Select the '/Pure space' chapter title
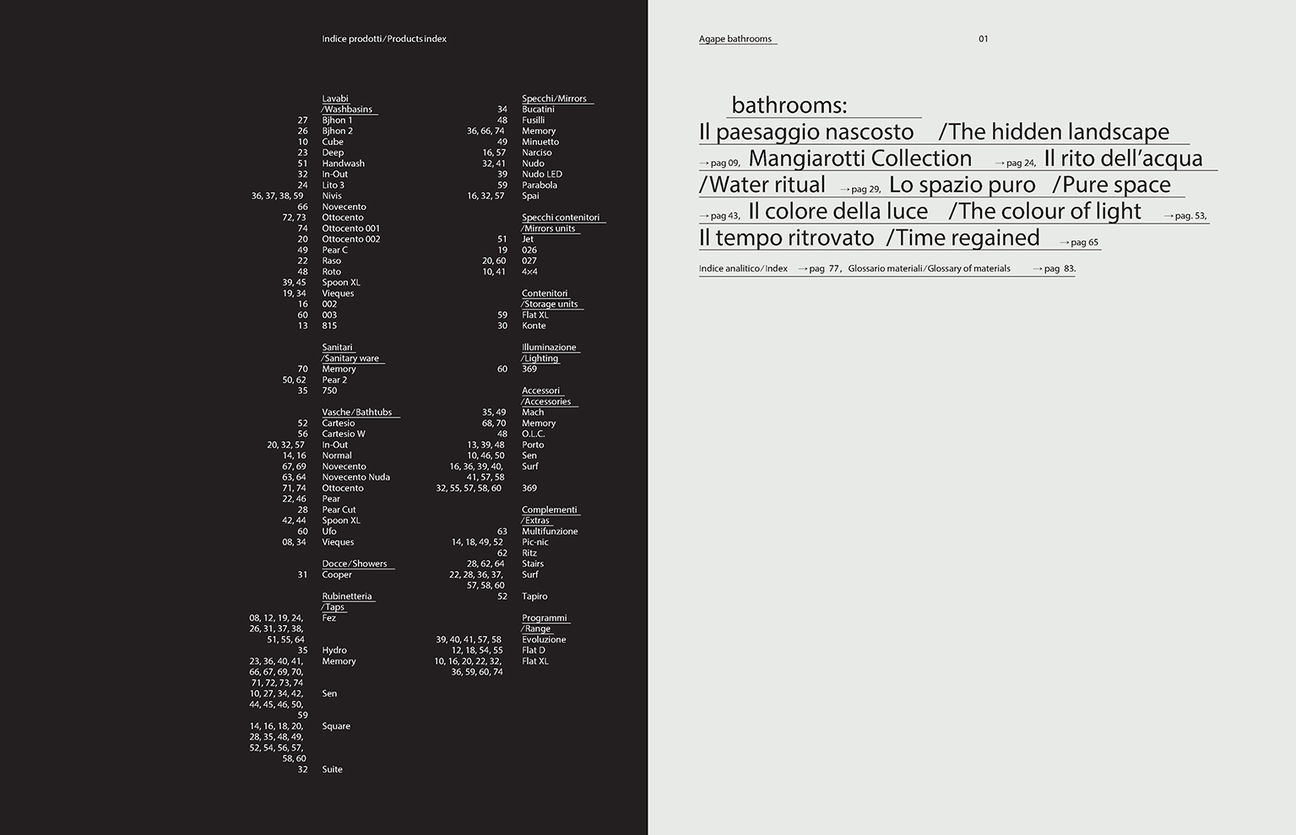This screenshot has width=1296, height=835. click(x=1112, y=185)
